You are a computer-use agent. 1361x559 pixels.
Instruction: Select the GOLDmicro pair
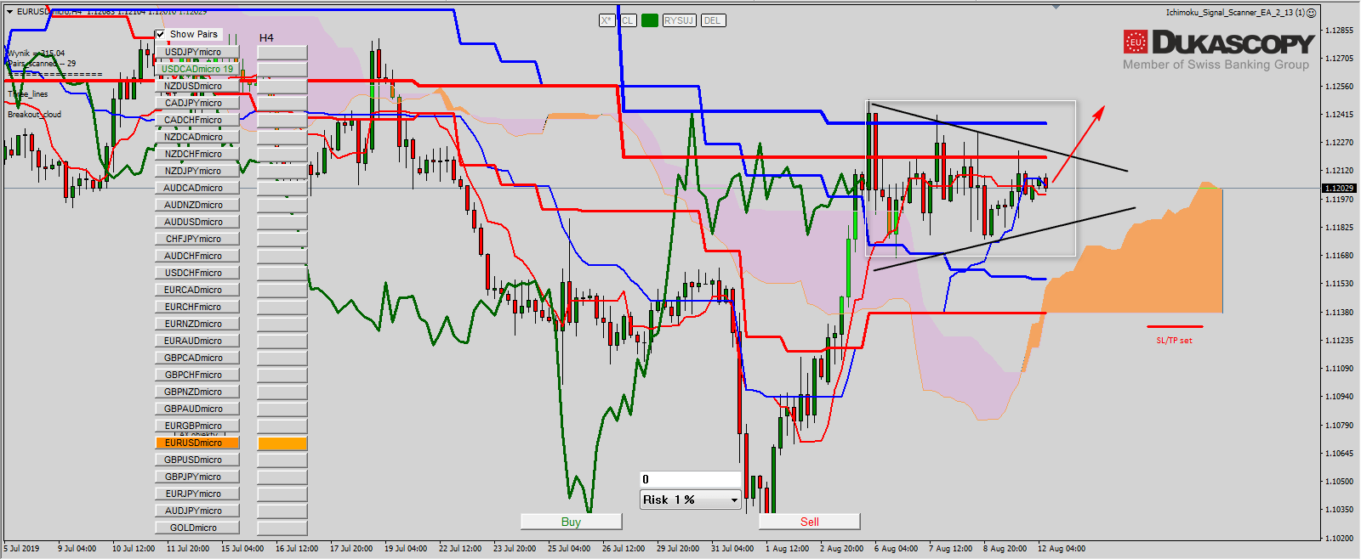196,528
